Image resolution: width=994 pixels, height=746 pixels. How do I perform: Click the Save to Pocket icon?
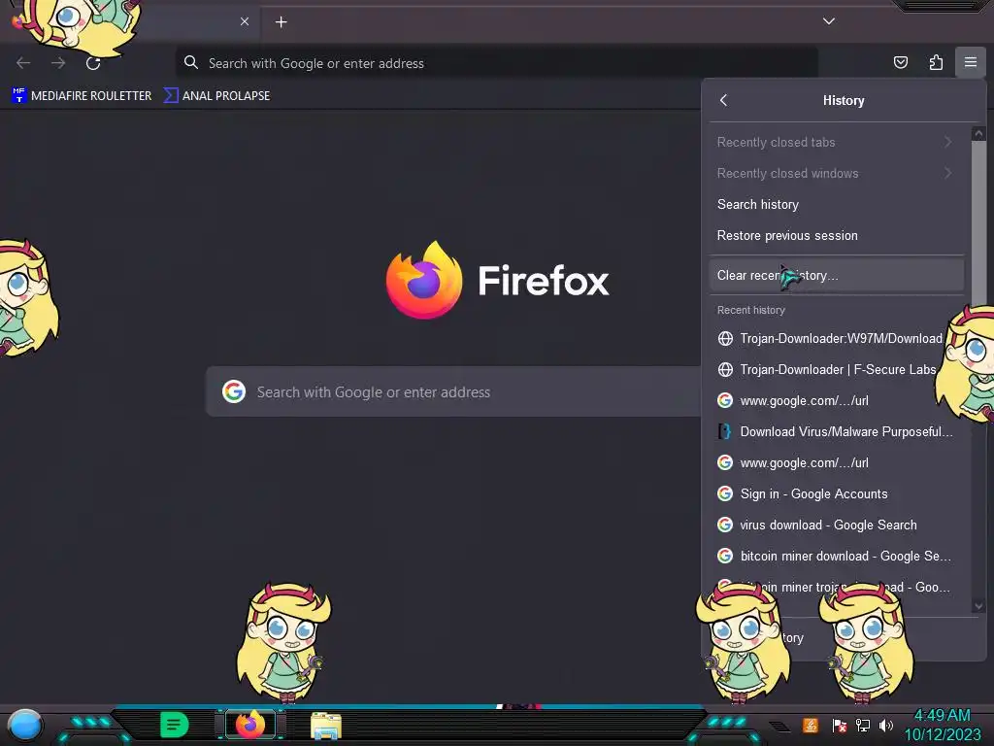click(900, 62)
